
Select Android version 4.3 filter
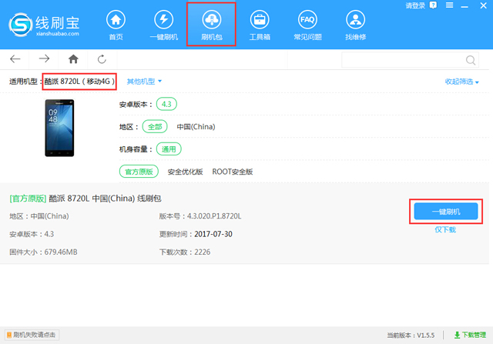point(166,104)
